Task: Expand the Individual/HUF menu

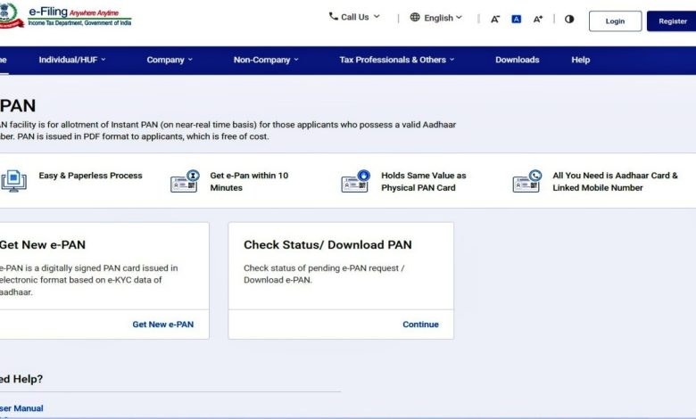Action: (x=71, y=60)
